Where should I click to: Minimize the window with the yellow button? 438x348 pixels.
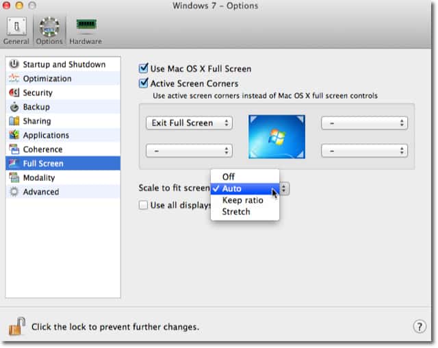point(19,5)
